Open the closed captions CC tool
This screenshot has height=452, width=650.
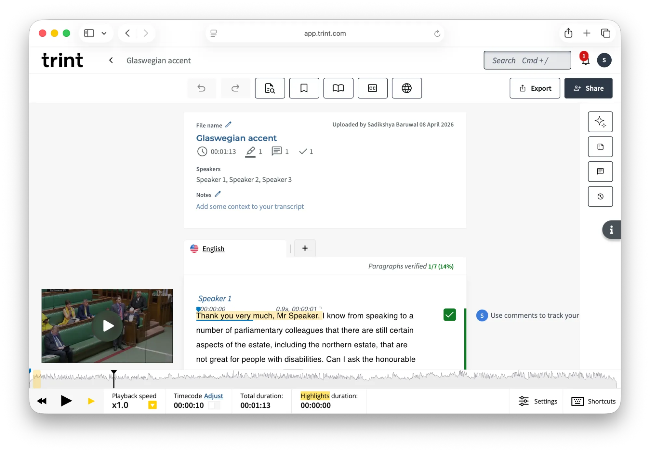click(x=373, y=88)
